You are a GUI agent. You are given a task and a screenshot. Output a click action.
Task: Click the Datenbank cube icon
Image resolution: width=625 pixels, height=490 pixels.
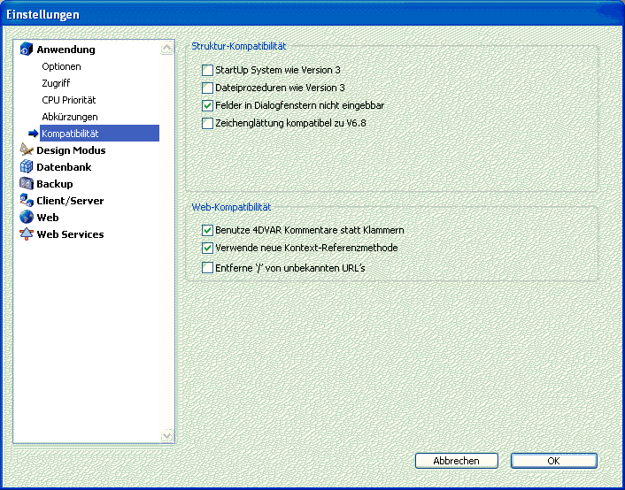point(26,167)
